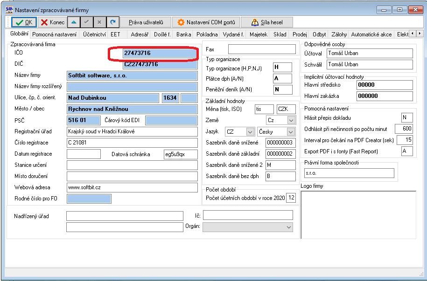Go to the Banka tab
The image size is (427, 281).
pyautogui.click(x=183, y=34)
